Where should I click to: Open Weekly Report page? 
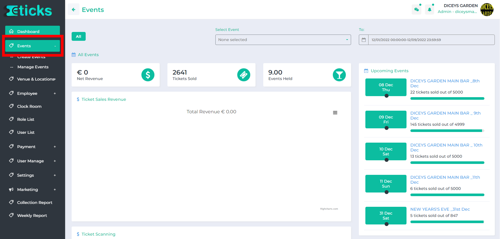pyautogui.click(x=32, y=215)
